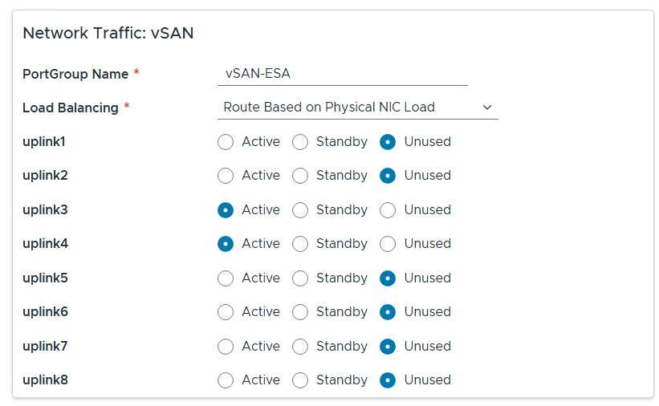Click the Unused radio for uplink8
Image resolution: width=659 pixels, height=406 pixels.
[x=388, y=380]
